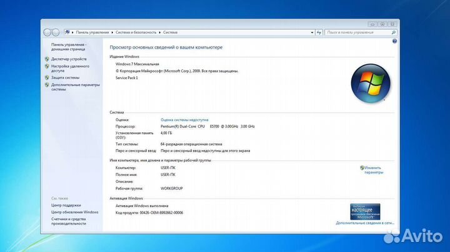The width and height of the screenshot is (450, 252).
Task: Click USER-ПК value next to Полное имя
Action: (x=168, y=175)
